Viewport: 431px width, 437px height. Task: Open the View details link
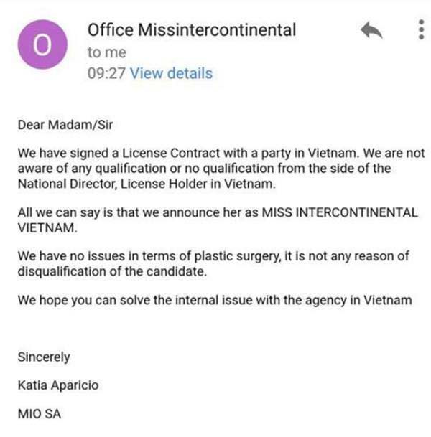[171, 73]
